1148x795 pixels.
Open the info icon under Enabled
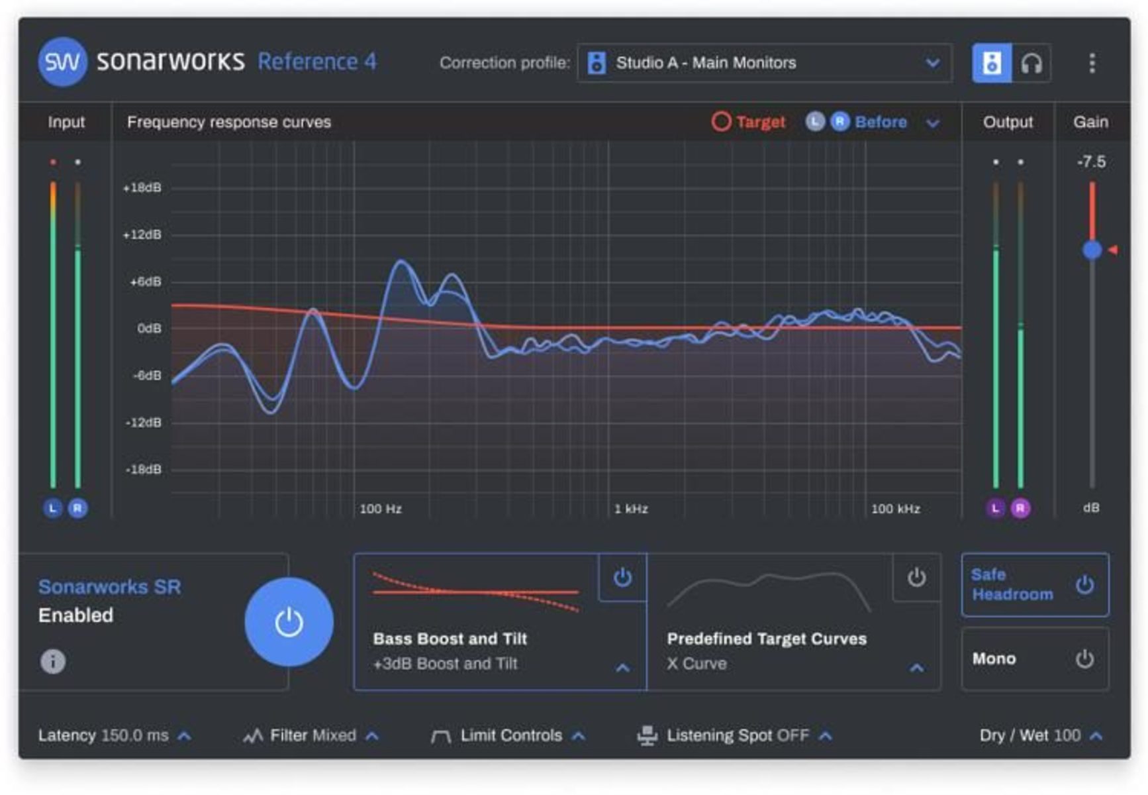pyautogui.click(x=53, y=661)
